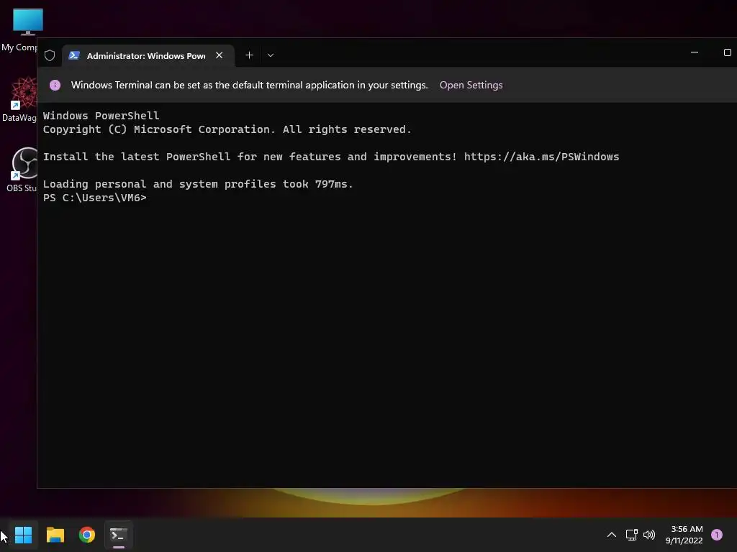The image size is (737, 552).
Task: Open the network status tray icon
Action: (x=631, y=535)
